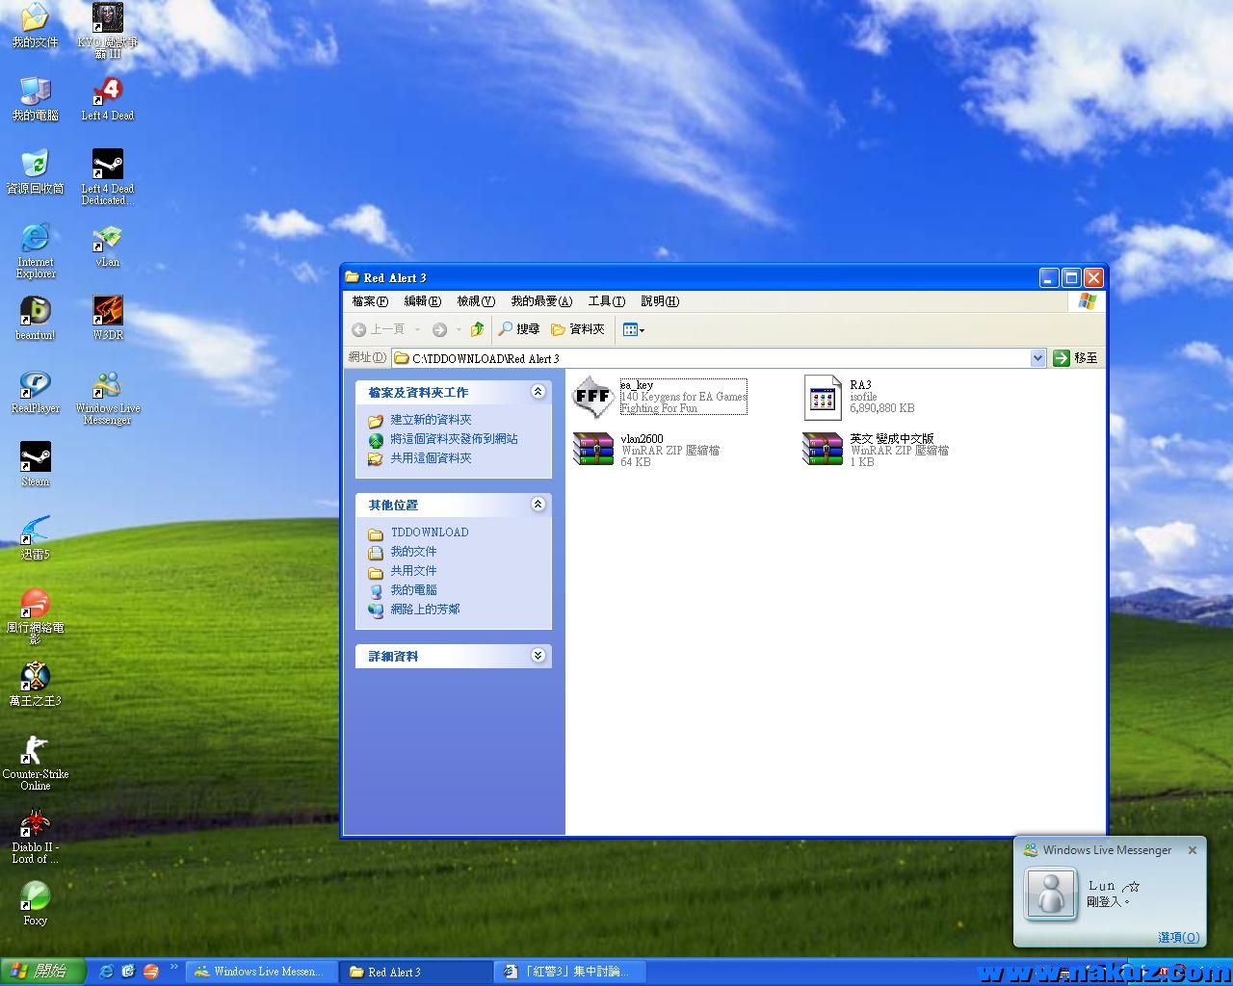
Task: Launch the RealPlayer desktop shortcut
Action: [x=35, y=391]
